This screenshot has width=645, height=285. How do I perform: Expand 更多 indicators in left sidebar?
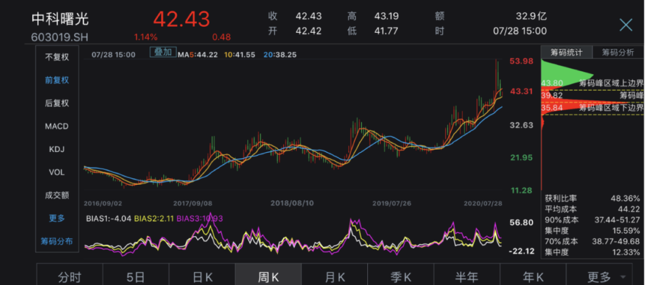coord(57,218)
